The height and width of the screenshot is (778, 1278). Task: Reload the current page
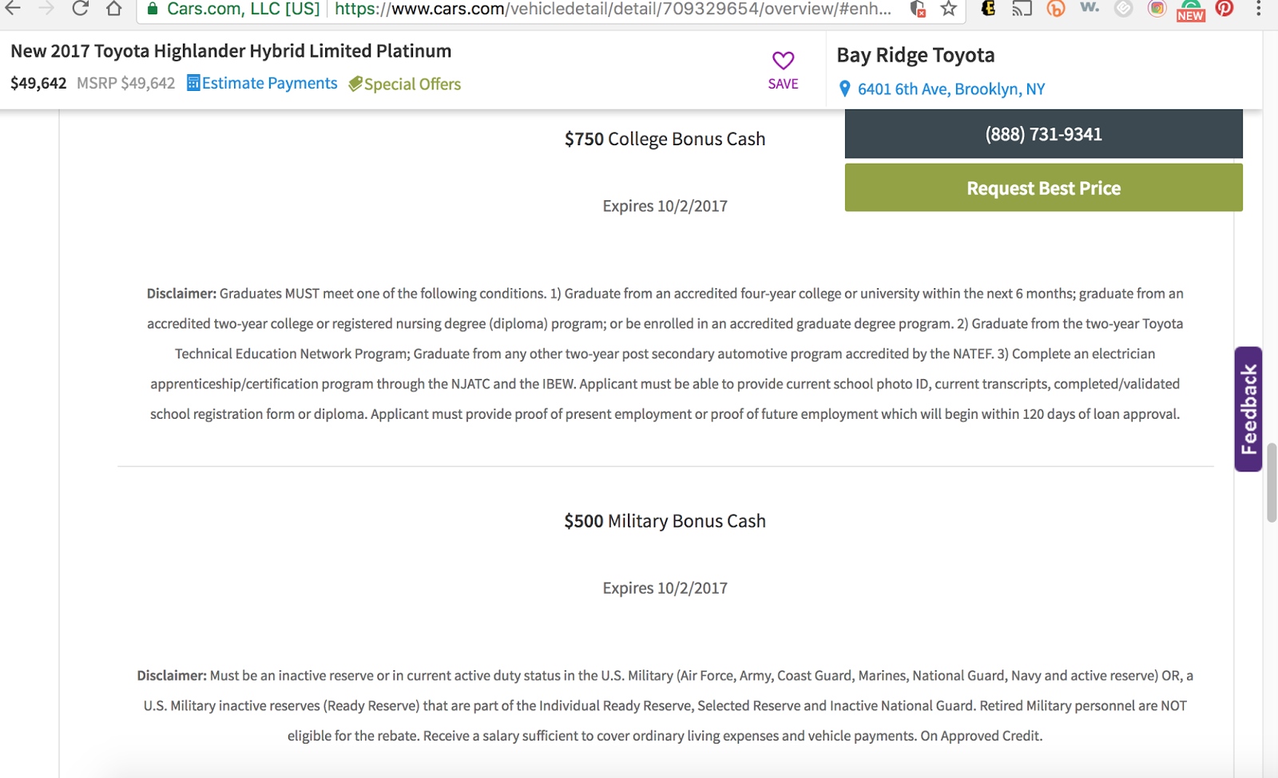[x=80, y=9]
